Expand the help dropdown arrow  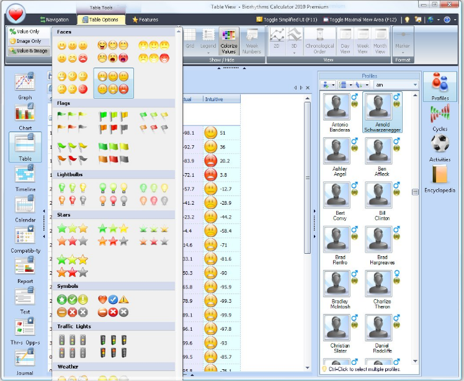(455, 20)
